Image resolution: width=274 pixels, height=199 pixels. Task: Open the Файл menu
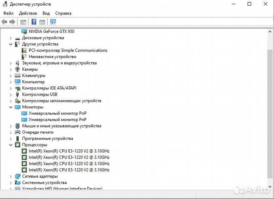pyautogui.click(x=8, y=13)
